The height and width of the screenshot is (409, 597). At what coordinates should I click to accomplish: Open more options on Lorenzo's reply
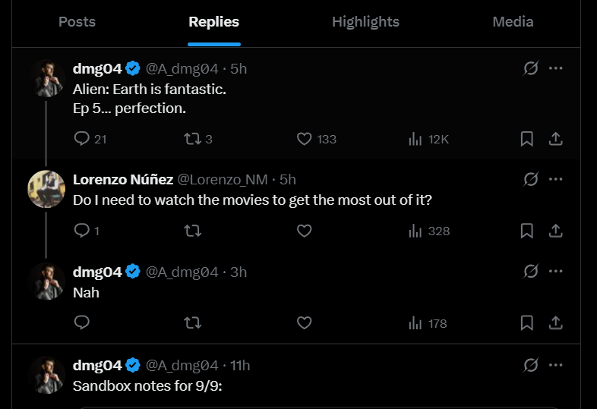(555, 179)
